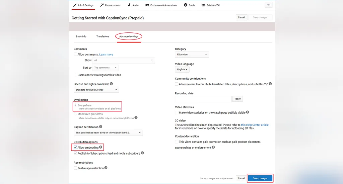Open help icon for Publish to Subscriptions
Image resolution: width=343 pixels, height=184 pixels.
coord(142,153)
